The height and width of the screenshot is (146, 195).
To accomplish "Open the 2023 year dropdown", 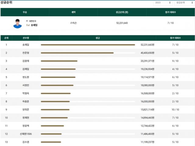I will (163, 3).
